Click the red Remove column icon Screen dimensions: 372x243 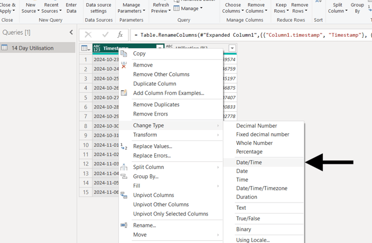[124, 65]
